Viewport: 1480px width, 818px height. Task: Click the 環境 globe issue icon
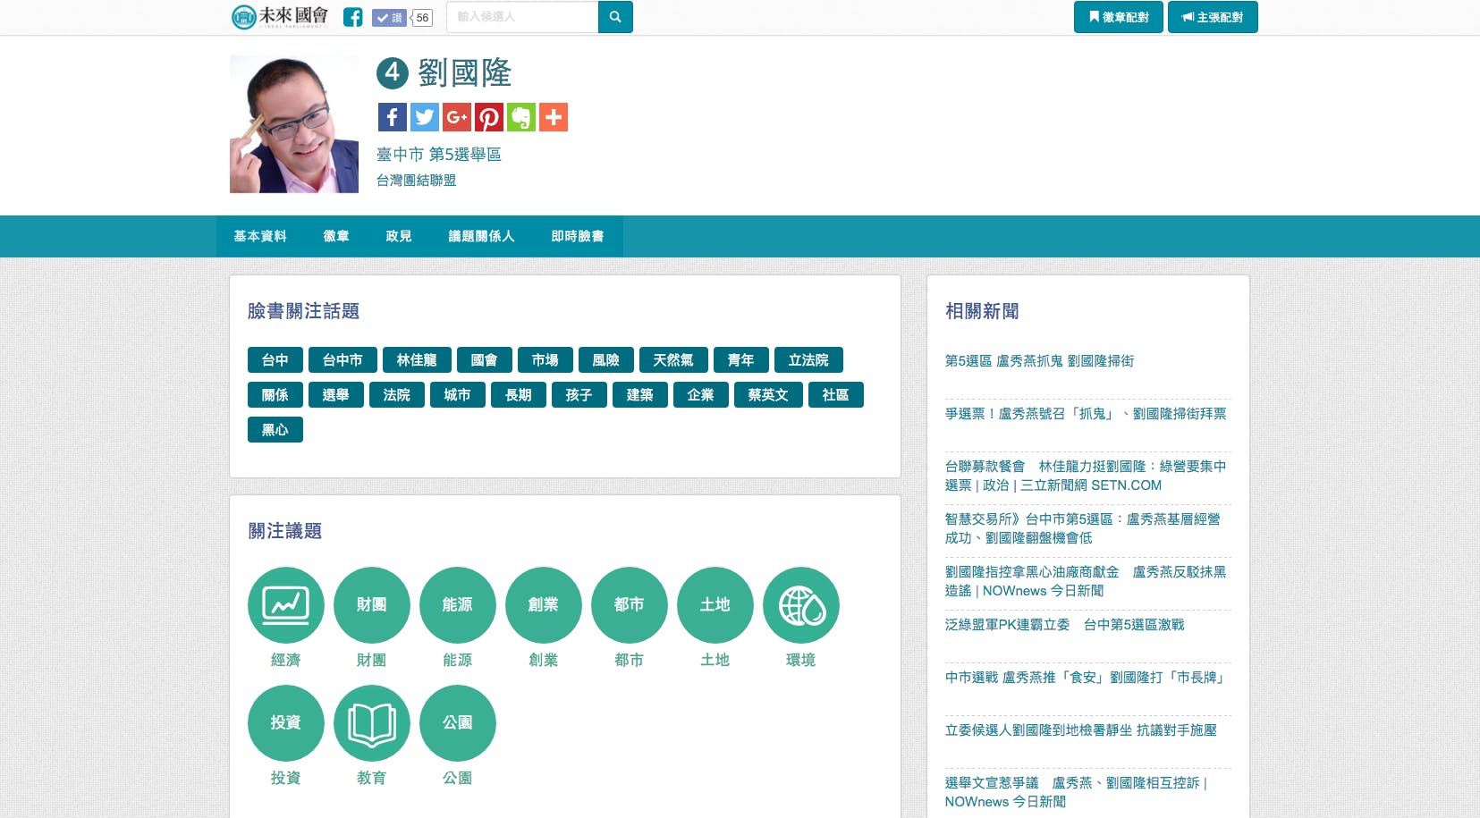coord(800,605)
